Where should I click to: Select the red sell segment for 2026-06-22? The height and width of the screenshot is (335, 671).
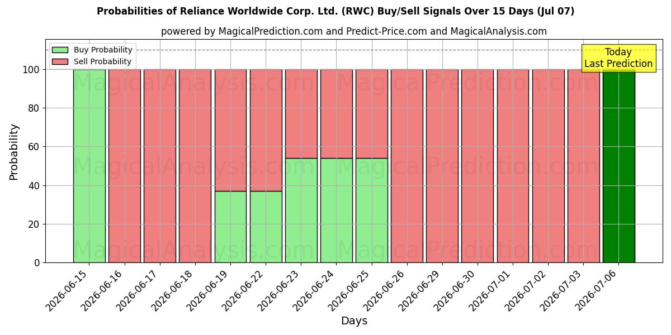click(x=266, y=130)
